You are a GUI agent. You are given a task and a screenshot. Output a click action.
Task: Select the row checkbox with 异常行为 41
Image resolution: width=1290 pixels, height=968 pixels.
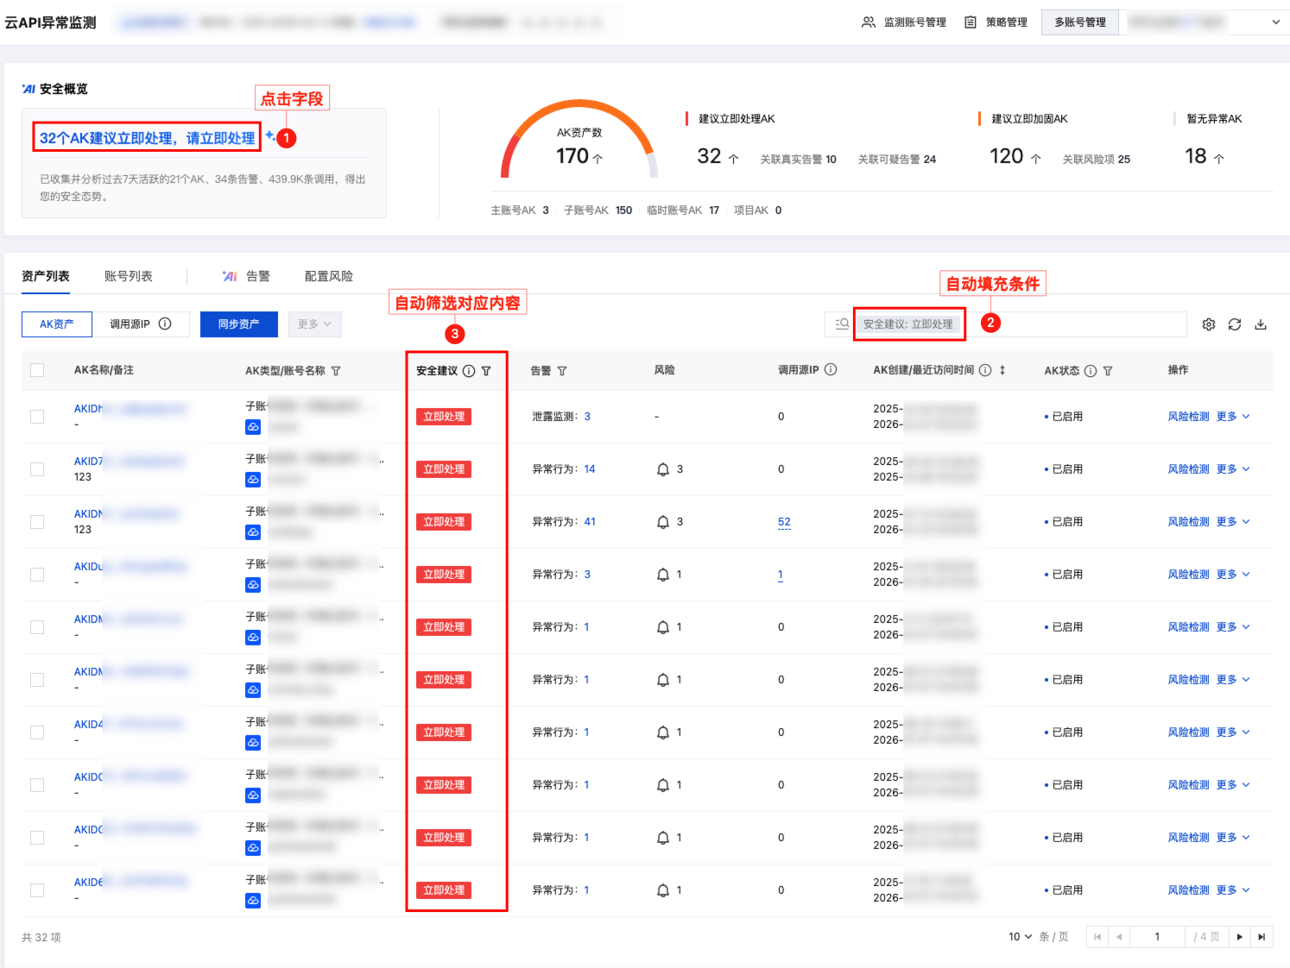tap(37, 522)
